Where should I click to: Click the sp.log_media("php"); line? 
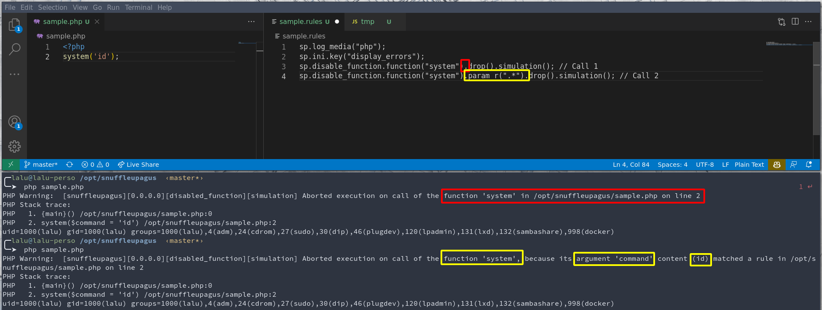point(342,47)
